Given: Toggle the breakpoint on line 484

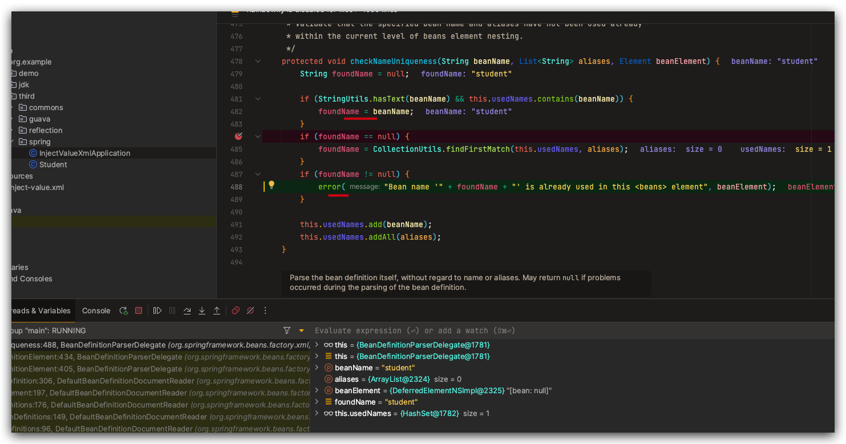Looking at the screenshot, I should [238, 136].
